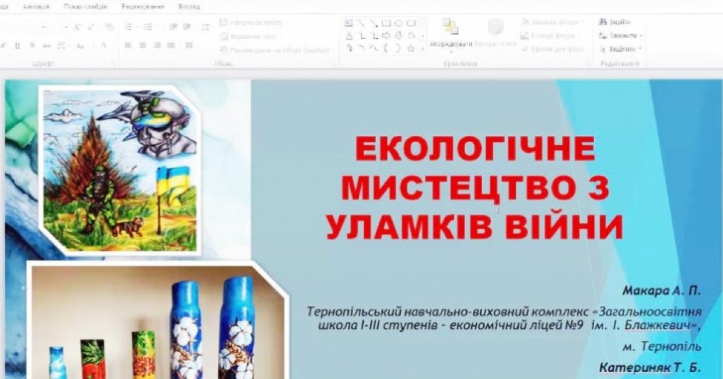723x379 pixels.
Task: Open the Замінити (Replace) dropdown
Action: [x=621, y=35]
